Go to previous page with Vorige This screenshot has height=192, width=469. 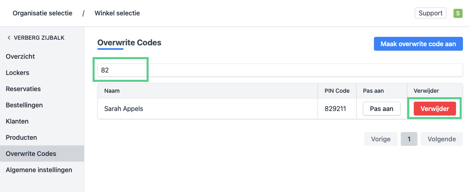click(x=380, y=139)
